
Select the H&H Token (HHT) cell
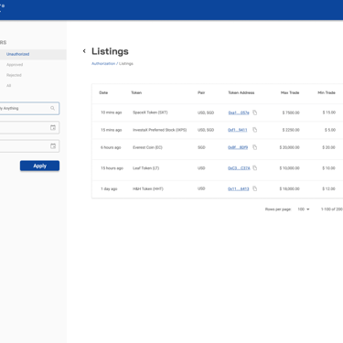point(148,189)
